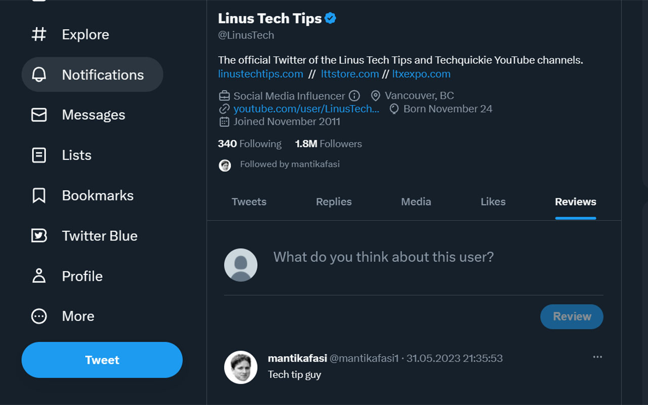Viewport: 648px width, 405px height.
Task: Open Profile using the person icon
Action: point(39,276)
